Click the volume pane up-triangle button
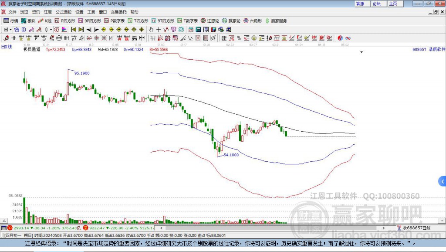446x252 pixels. click(4, 221)
